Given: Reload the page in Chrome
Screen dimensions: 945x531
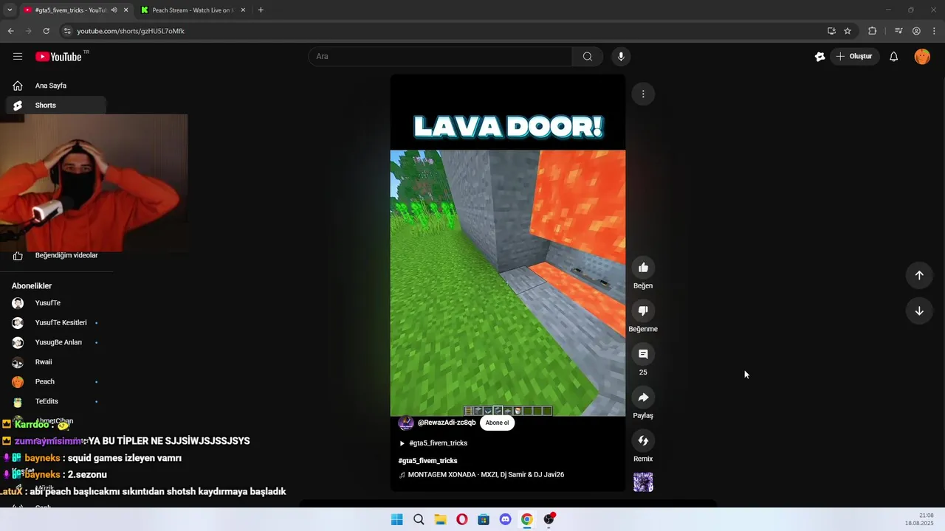Looking at the screenshot, I should [x=46, y=31].
